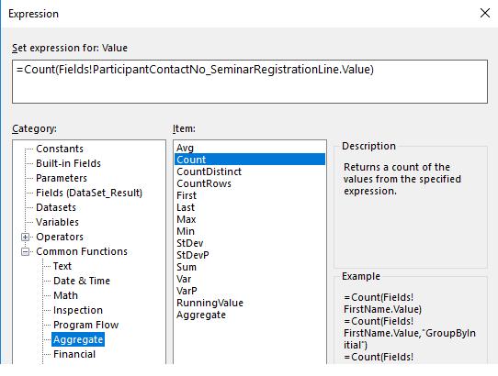Pick Sum from the Item list

(x=187, y=267)
